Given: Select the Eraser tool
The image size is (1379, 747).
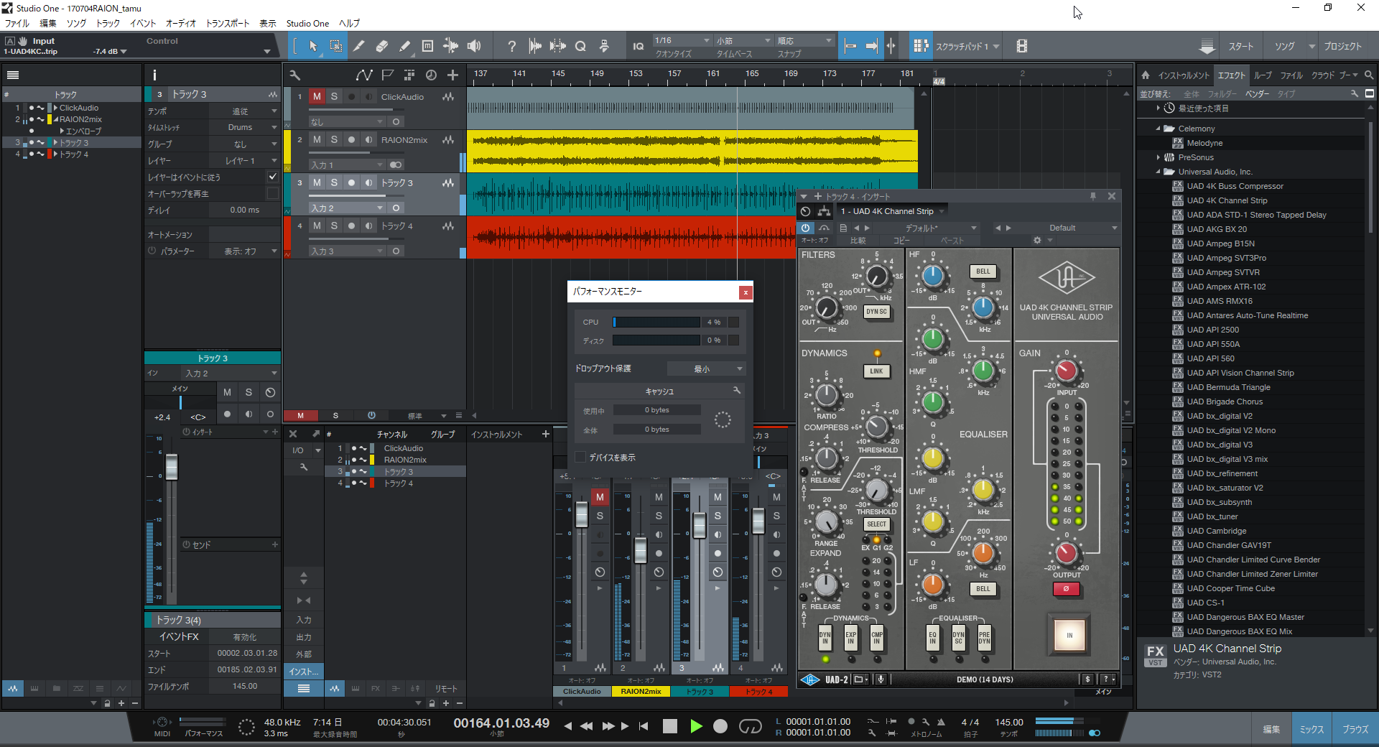Looking at the screenshot, I should [381, 46].
